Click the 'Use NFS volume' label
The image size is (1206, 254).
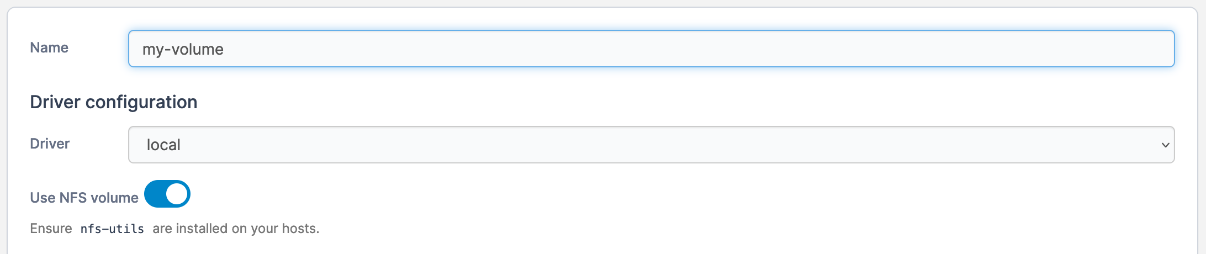pos(84,198)
